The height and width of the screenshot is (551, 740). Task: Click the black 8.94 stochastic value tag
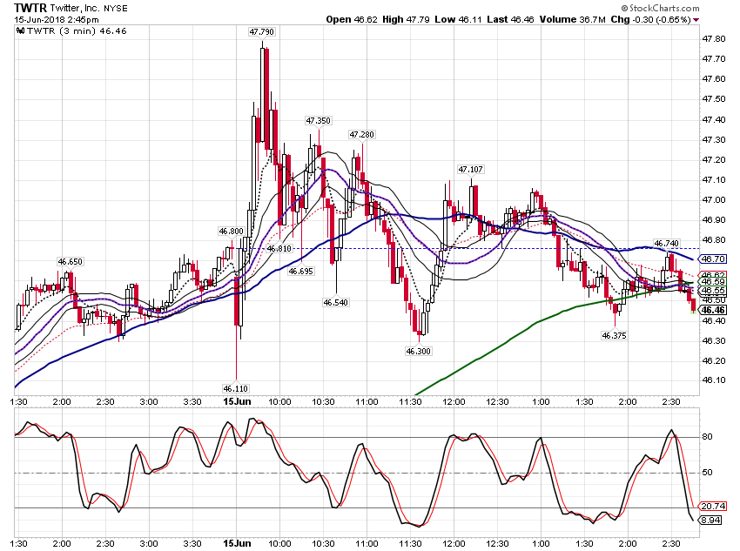pyautogui.click(x=711, y=521)
